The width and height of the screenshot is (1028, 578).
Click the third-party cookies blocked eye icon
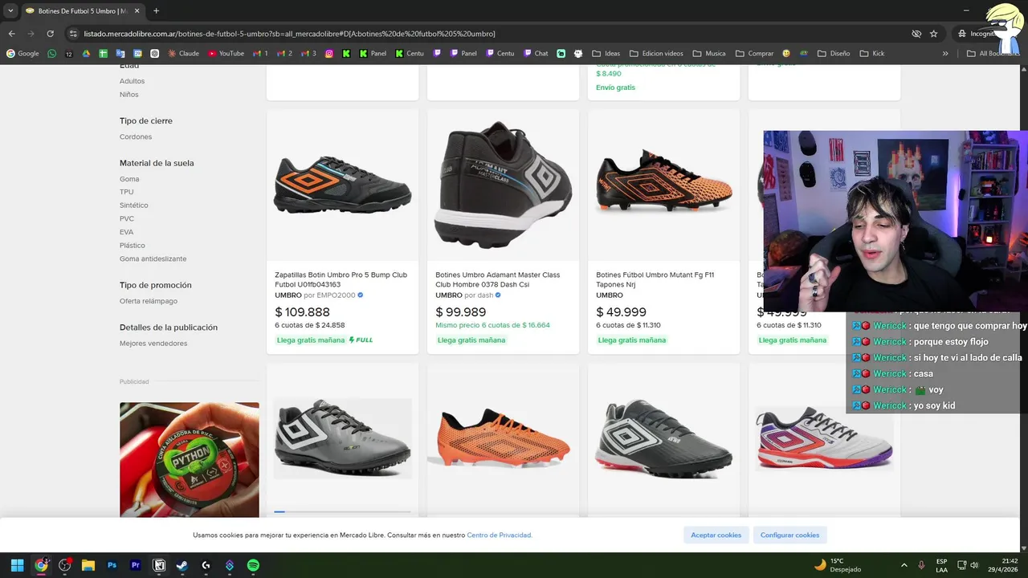[x=916, y=34]
